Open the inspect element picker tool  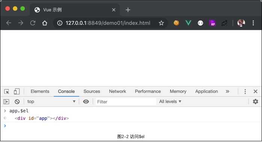click(x=7, y=92)
